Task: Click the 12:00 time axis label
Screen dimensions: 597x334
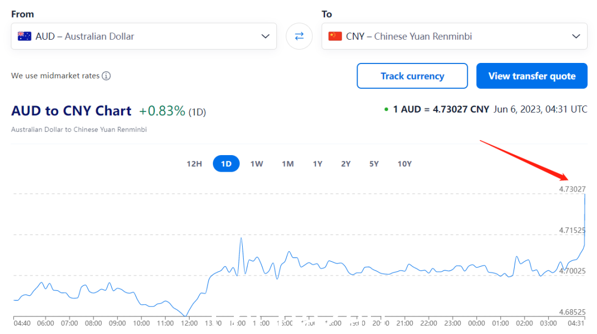Action: point(189,324)
